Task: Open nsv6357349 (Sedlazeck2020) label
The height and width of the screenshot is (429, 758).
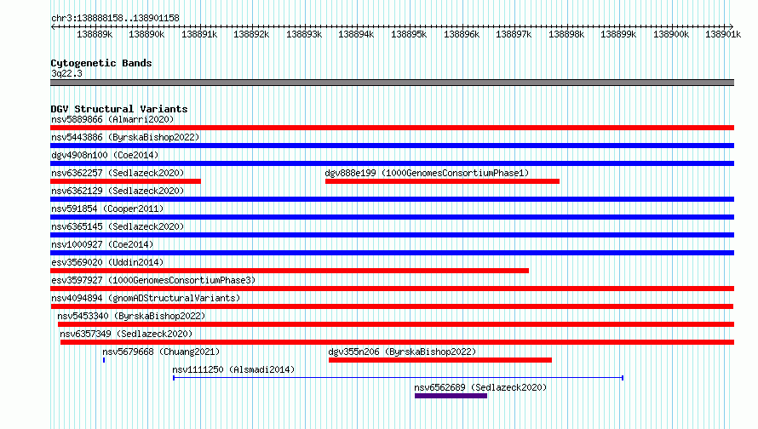Action: pyautogui.click(x=126, y=334)
